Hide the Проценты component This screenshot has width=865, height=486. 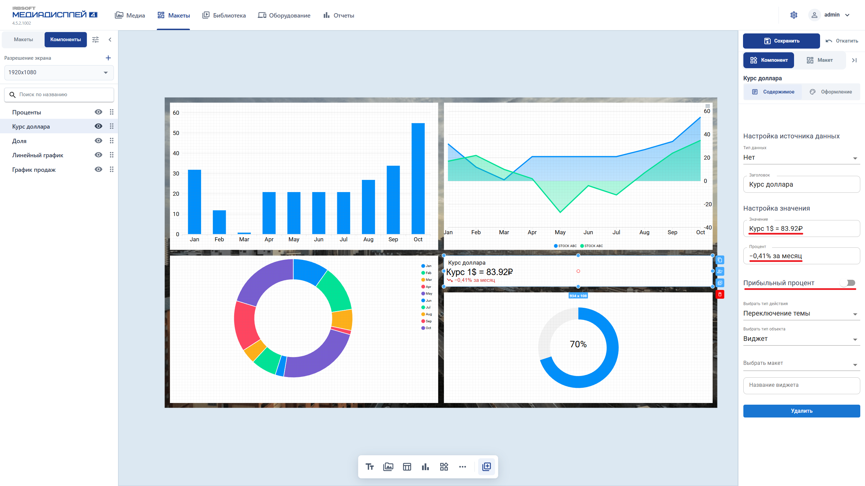coord(98,112)
